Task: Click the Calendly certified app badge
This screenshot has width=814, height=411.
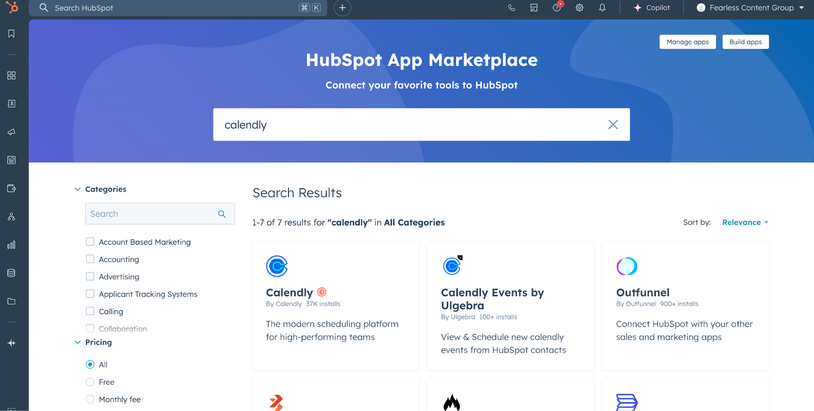Action: [322, 292]
